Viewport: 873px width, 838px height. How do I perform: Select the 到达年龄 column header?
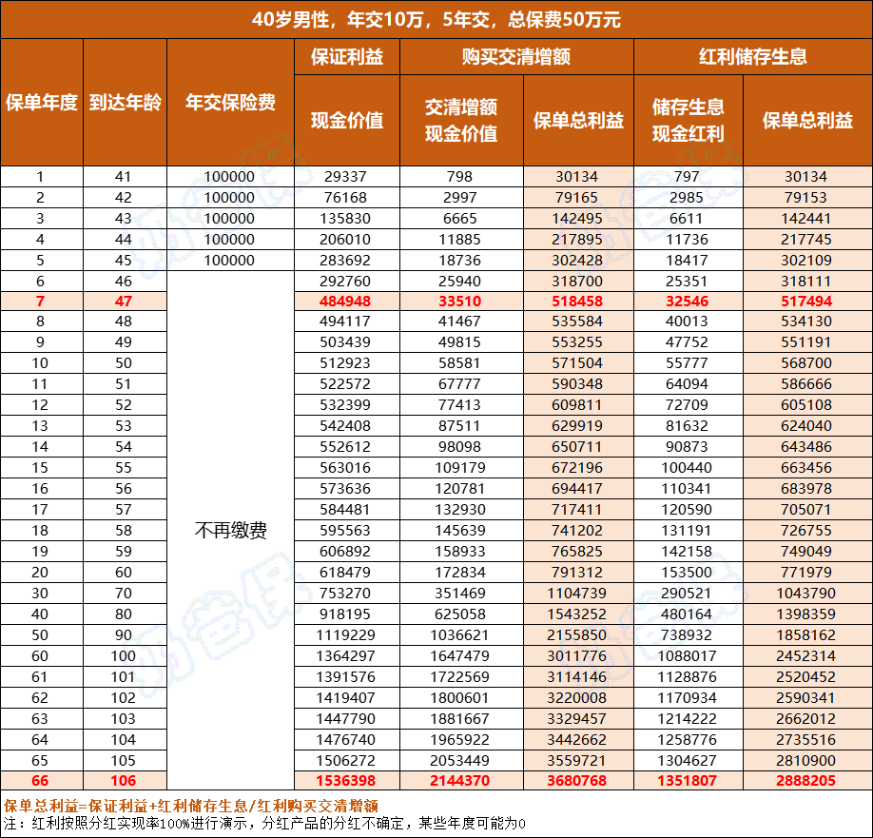click(x=124, y=100)
